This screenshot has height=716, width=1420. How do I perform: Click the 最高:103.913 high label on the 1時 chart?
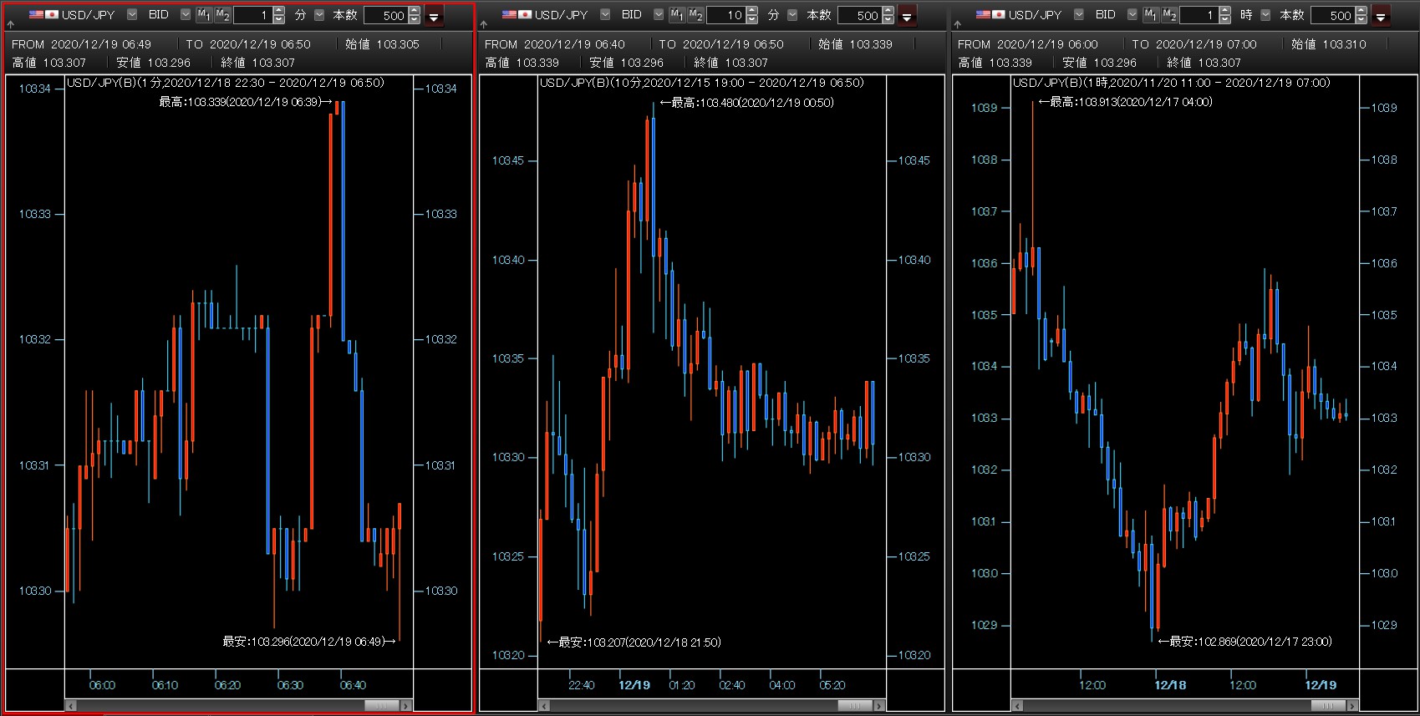[1125, 102]
